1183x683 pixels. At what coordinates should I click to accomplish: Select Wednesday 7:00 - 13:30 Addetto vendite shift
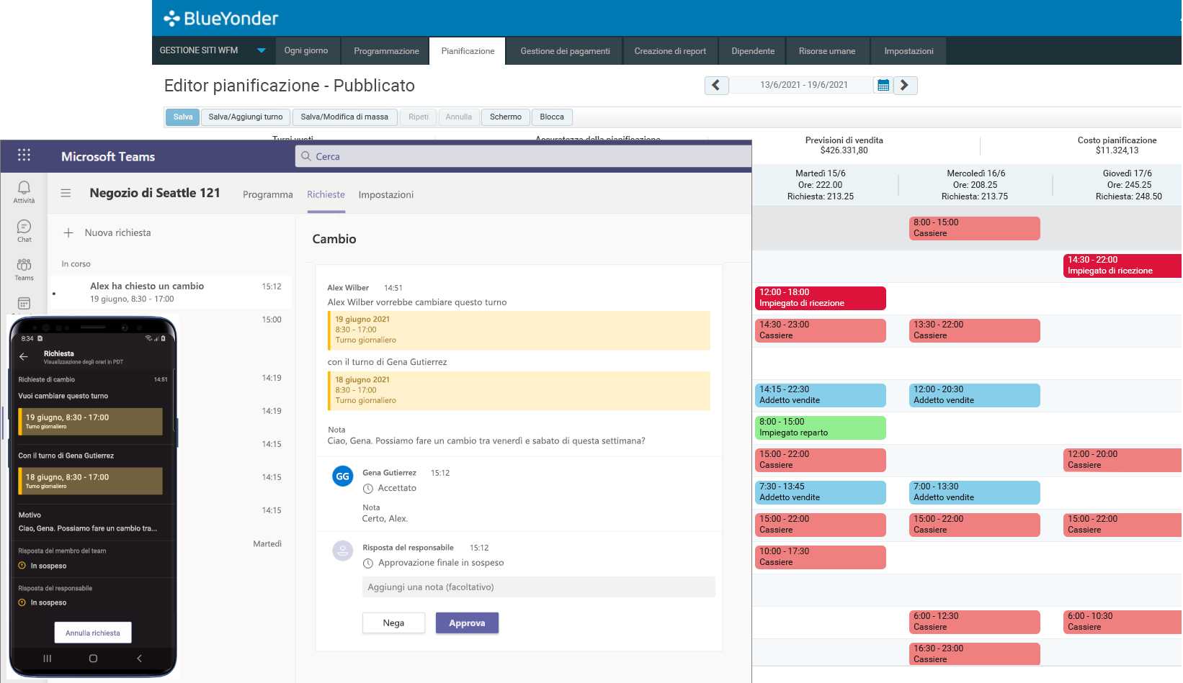pyautogui.click(x=975, y=492)
